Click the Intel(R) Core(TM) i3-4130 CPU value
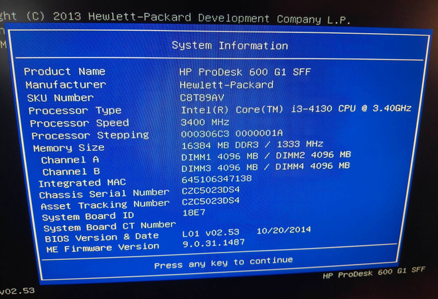Image resolution: width=438 pixels, height=299 pixels. point(296,109)
